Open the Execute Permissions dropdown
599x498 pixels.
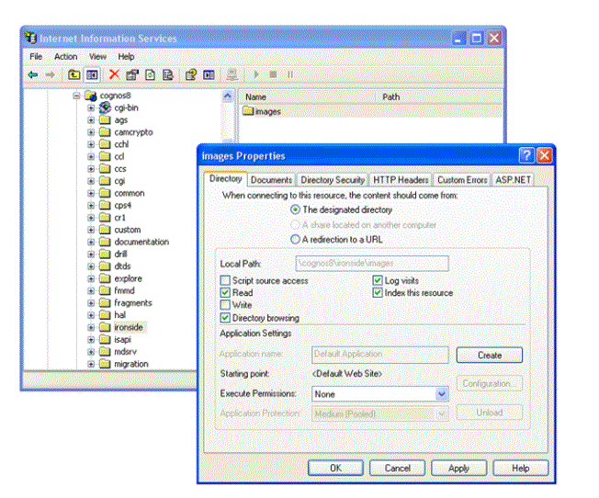tap(442, 394)
